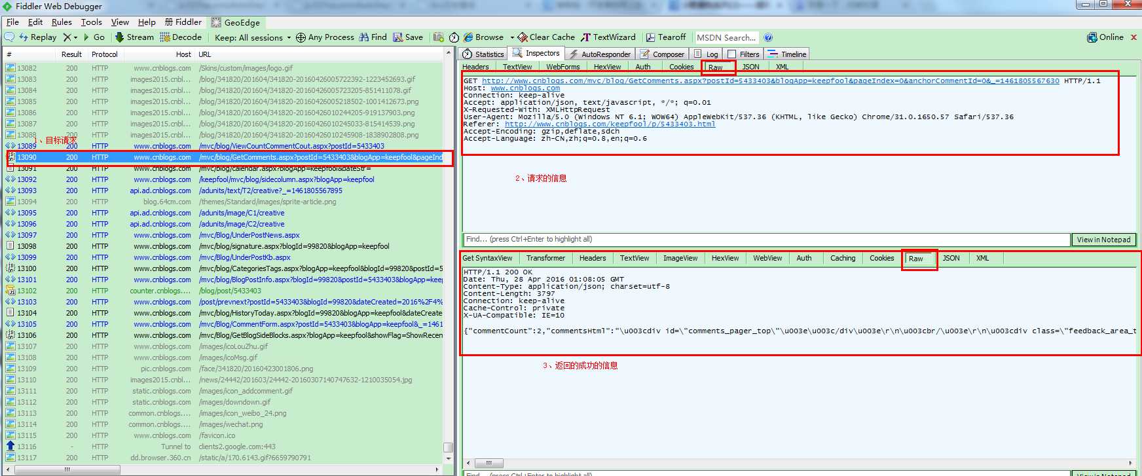Click the Go resume button
1142x476 pixels.
[x=94, y=37]
